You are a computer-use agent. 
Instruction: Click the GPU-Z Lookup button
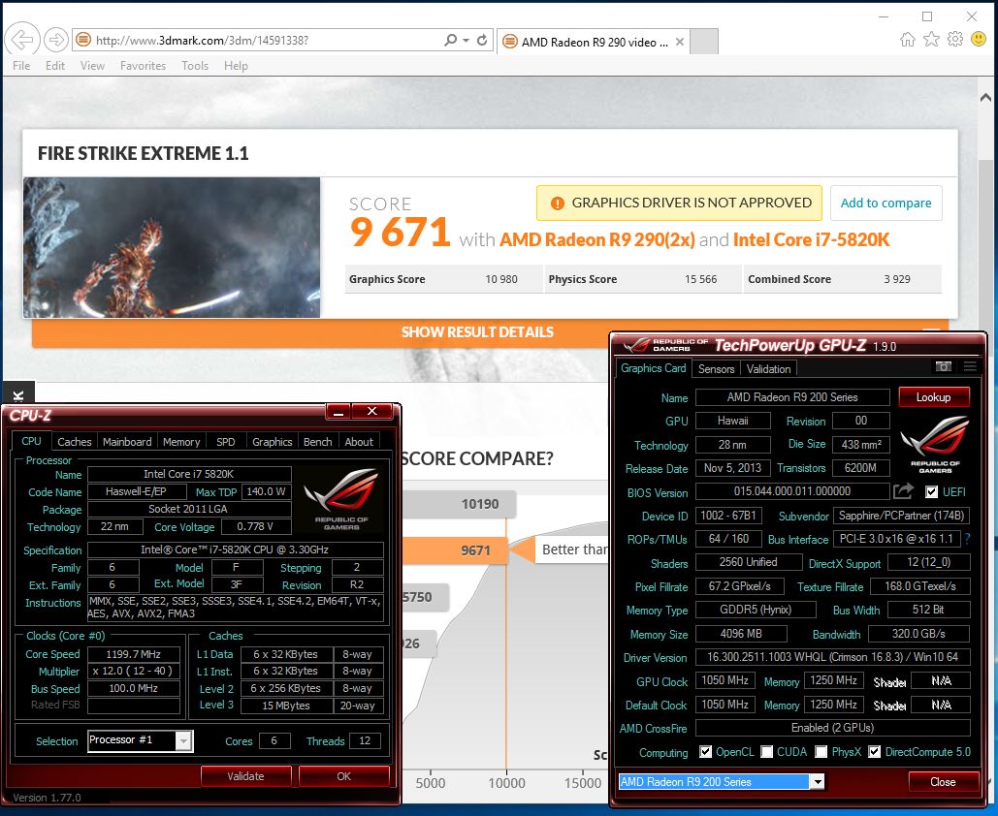coord(934,397)
